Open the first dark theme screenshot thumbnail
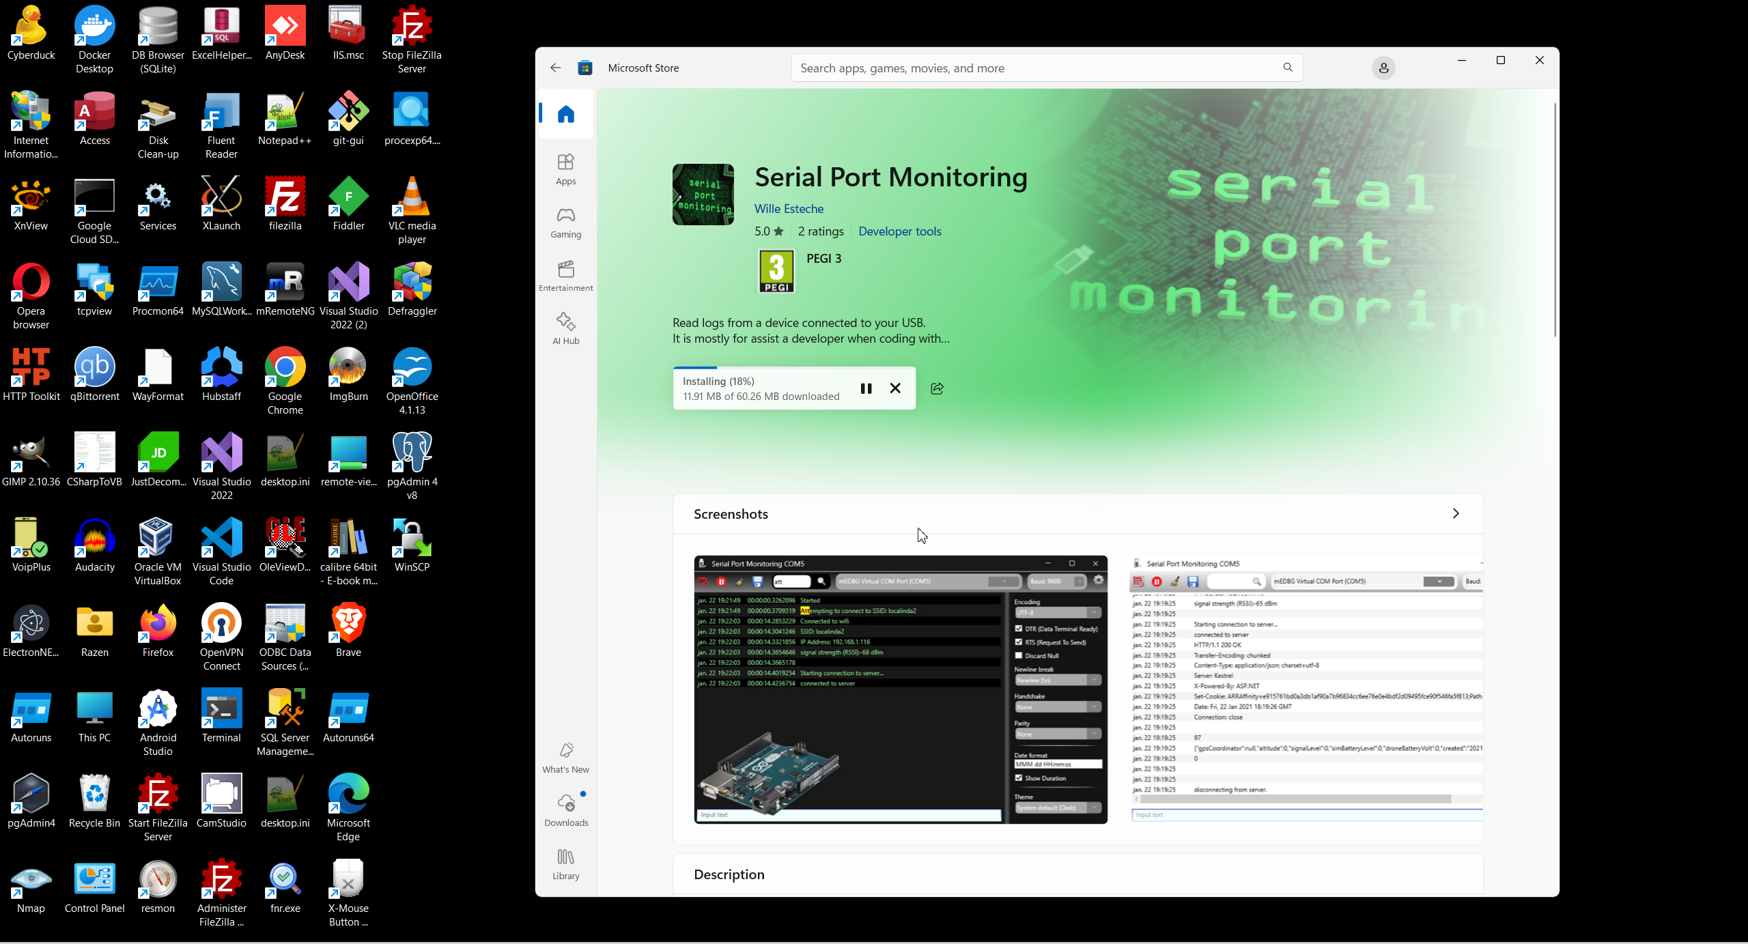The width and height of the screenshot is (1748, 944). click(900, 689)
